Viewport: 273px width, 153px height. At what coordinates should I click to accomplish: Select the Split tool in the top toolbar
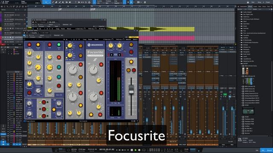click(x=53, y=2)
